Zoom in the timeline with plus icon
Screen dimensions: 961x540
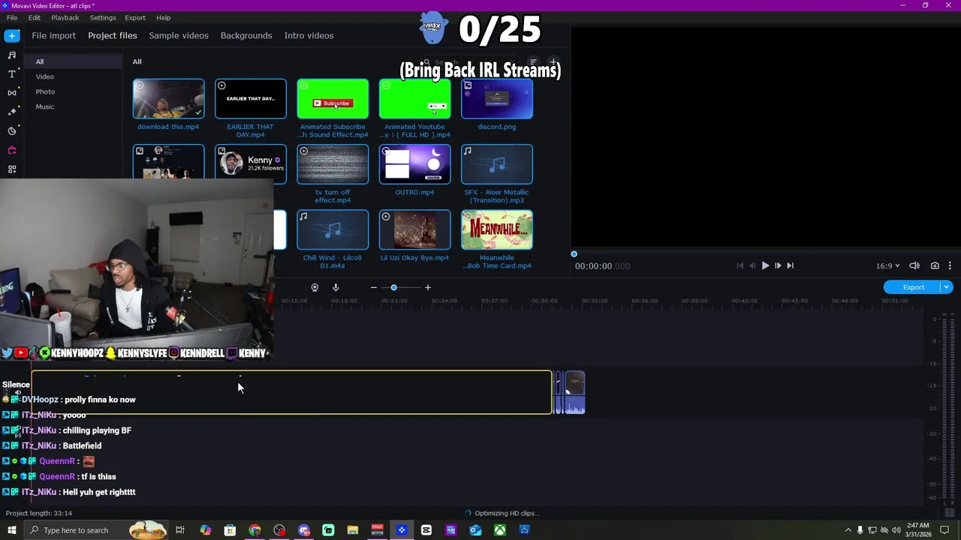pyautogui.click(x=428, y=287)
